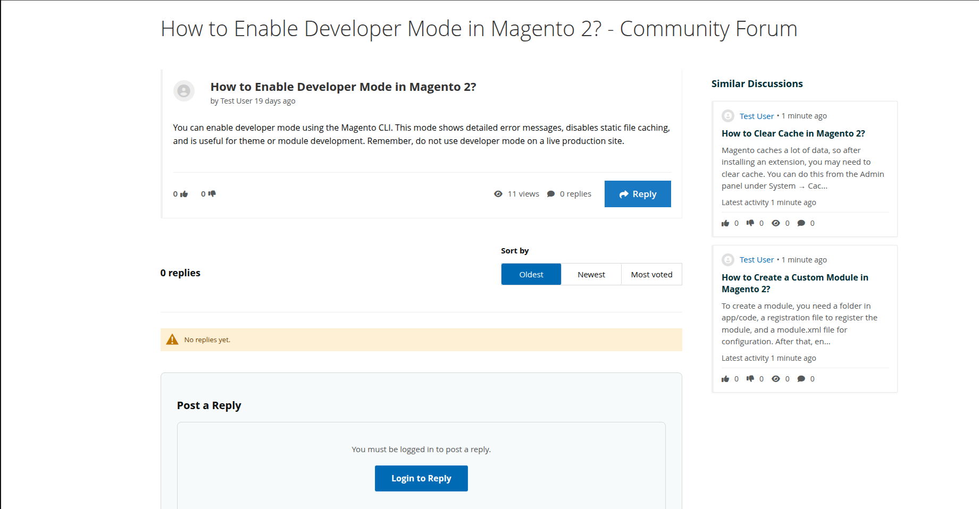Open Test User profile on Clear Cache card
The height and width of the screenshot is (509, 979).
(x=756, y=116)
